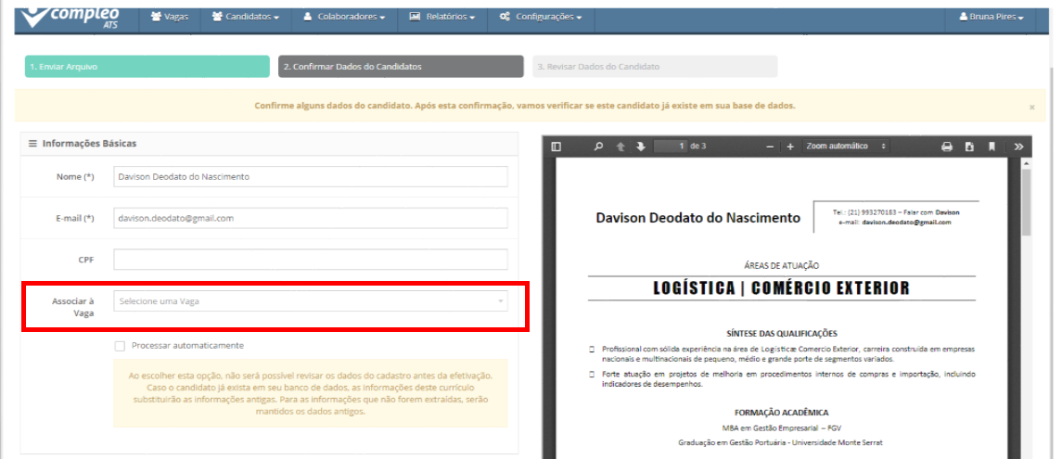The image size is (1062, 459).
Task: Zoom in with the plus icon
Action: point(789,147)
